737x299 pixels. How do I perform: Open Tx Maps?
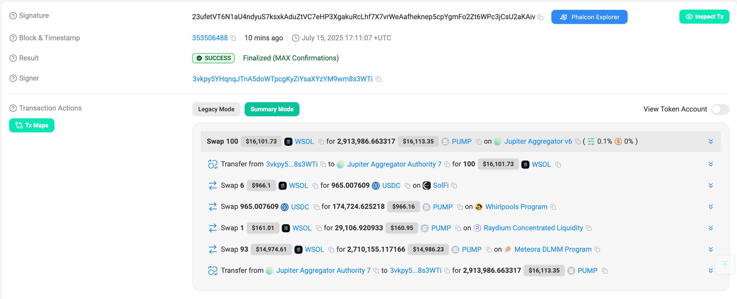coord(32,125)
